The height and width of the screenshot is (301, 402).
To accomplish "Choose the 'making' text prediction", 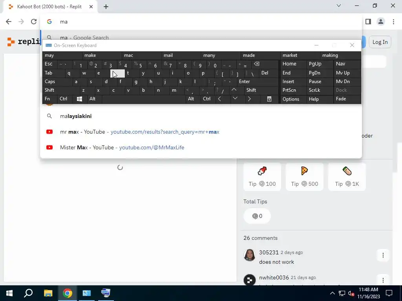I will tap(340, 55).
